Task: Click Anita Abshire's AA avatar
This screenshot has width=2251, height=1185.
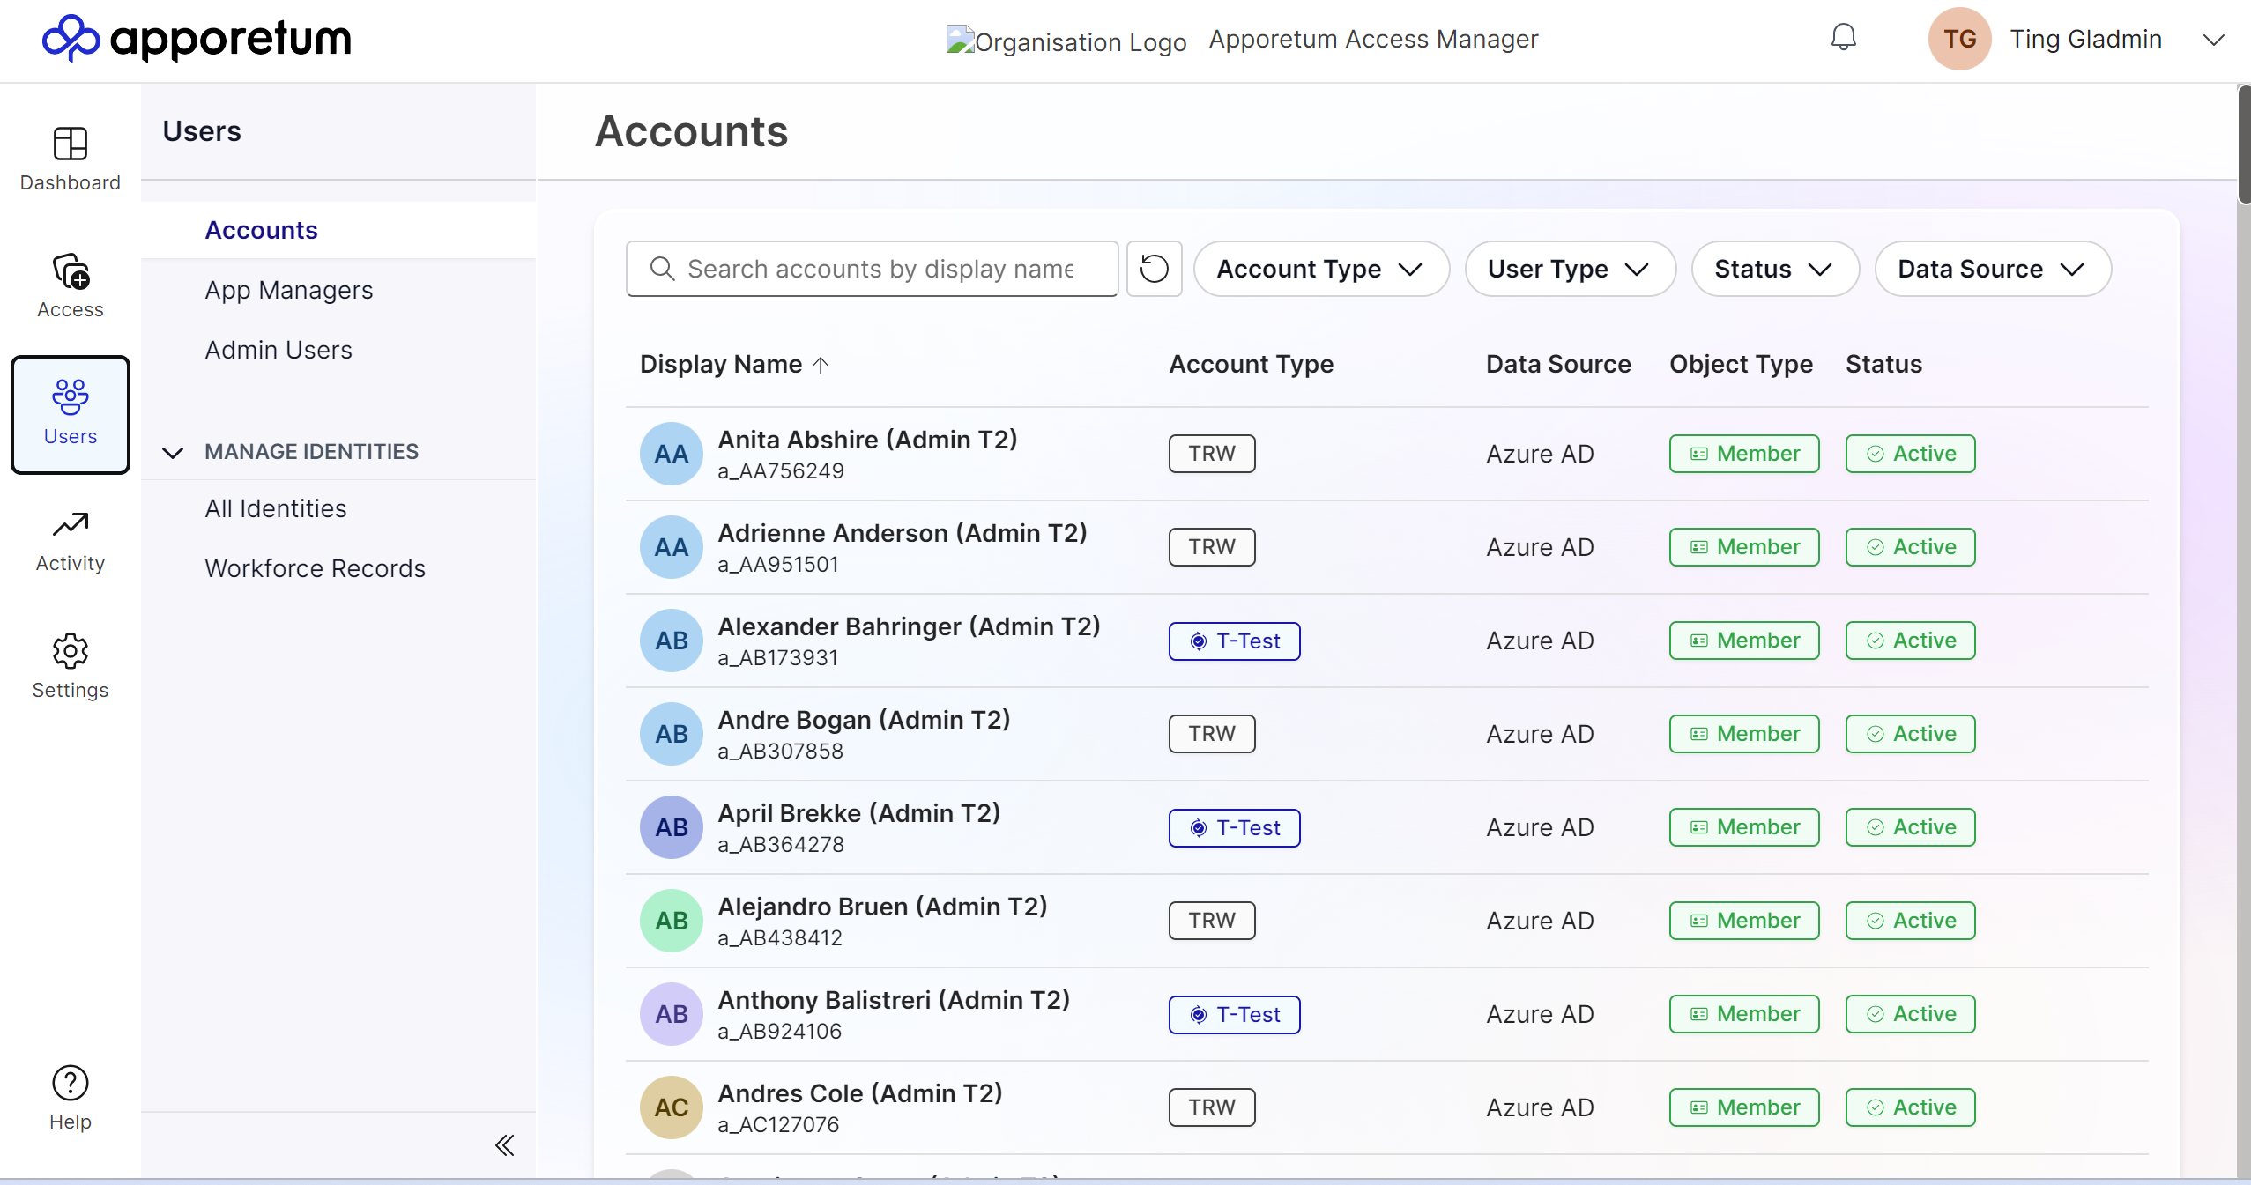Action: [x=672, y=454]
